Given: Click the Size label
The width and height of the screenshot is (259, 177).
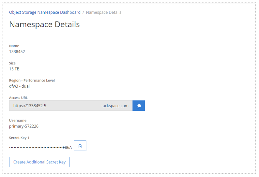Looking at the screenshot, I should click(x=12, y=63).
